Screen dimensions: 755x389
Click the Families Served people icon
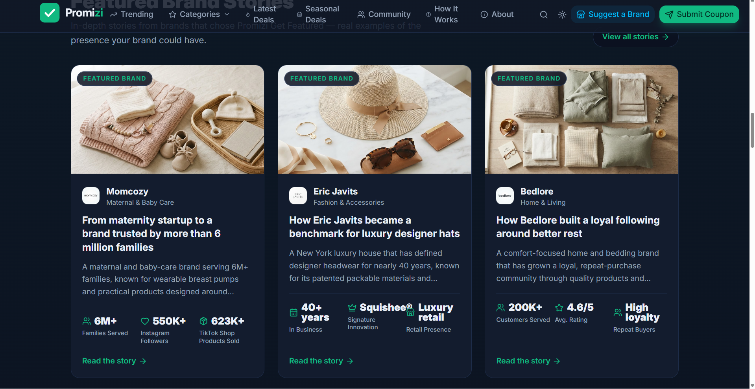(x=87, y=321)
